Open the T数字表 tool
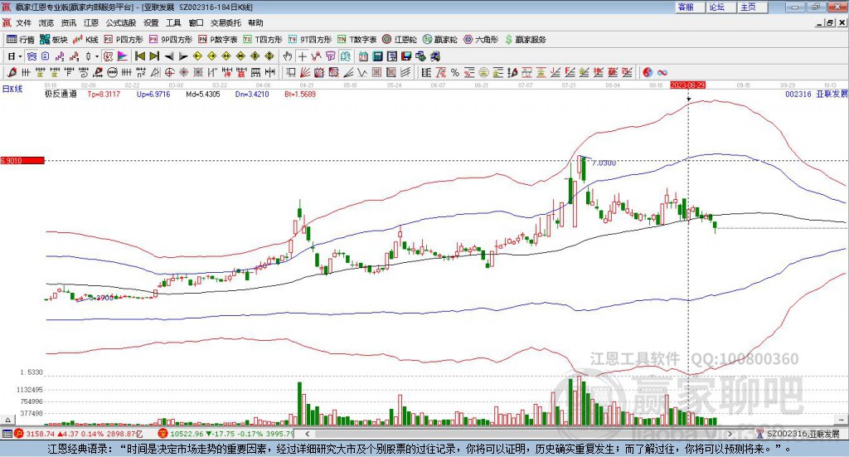The width and height of the screenshot is (849, 457). 357,40
